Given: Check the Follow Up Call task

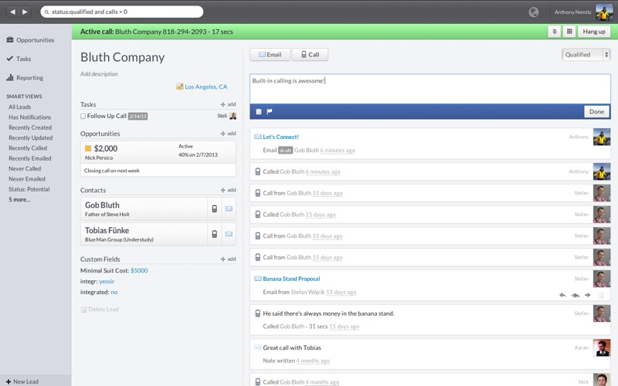Looking at the screenshot, I should pyautogui.click(x=83, y=117).
